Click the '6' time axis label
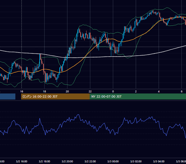The width and height of the screenshot is (186, 164). point(182,92)
